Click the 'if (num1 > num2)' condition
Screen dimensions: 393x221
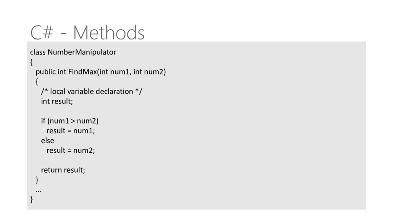tap(70, 121)
